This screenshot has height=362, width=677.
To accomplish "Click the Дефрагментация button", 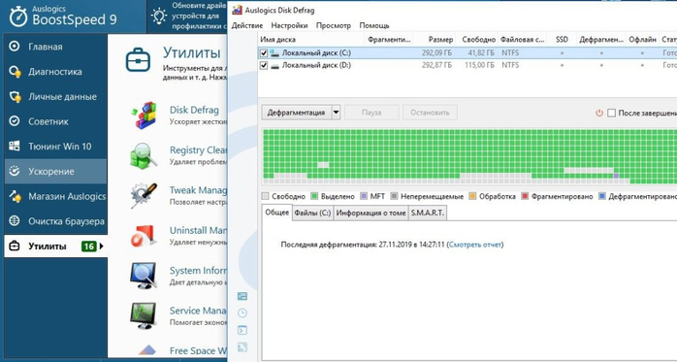I will [296, 113].
